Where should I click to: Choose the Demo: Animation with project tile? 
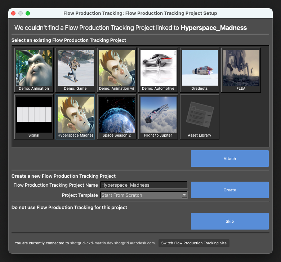117,70
